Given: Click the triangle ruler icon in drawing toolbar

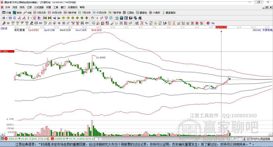Looking at the screenshot, I should (50, 23).
